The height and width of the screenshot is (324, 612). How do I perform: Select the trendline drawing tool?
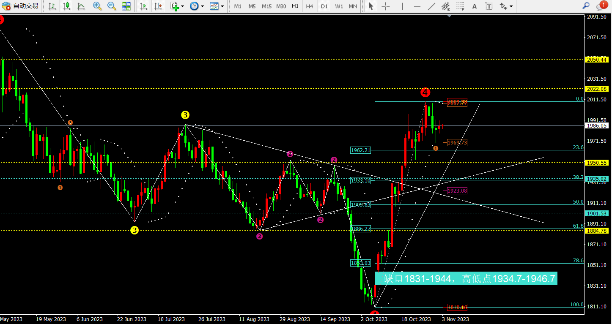tap(431, 6)
